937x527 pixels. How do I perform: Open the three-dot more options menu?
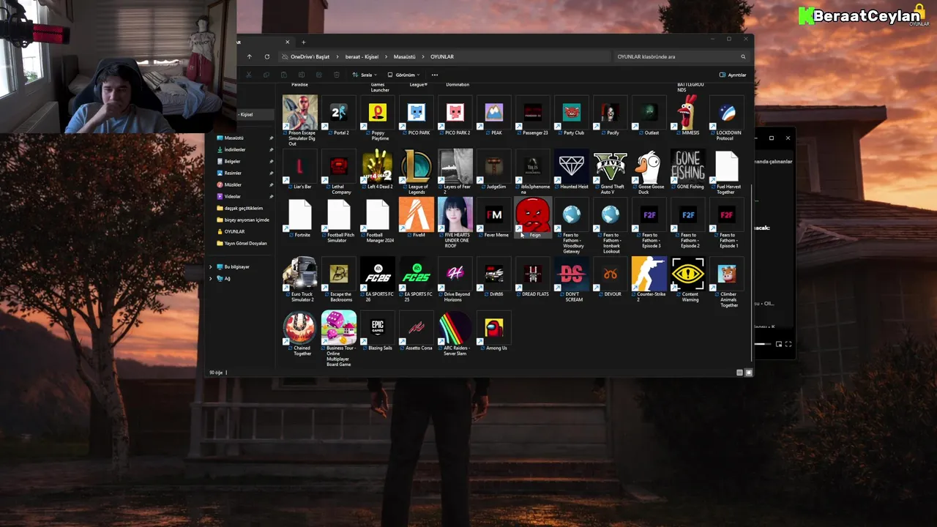point(435,75)
